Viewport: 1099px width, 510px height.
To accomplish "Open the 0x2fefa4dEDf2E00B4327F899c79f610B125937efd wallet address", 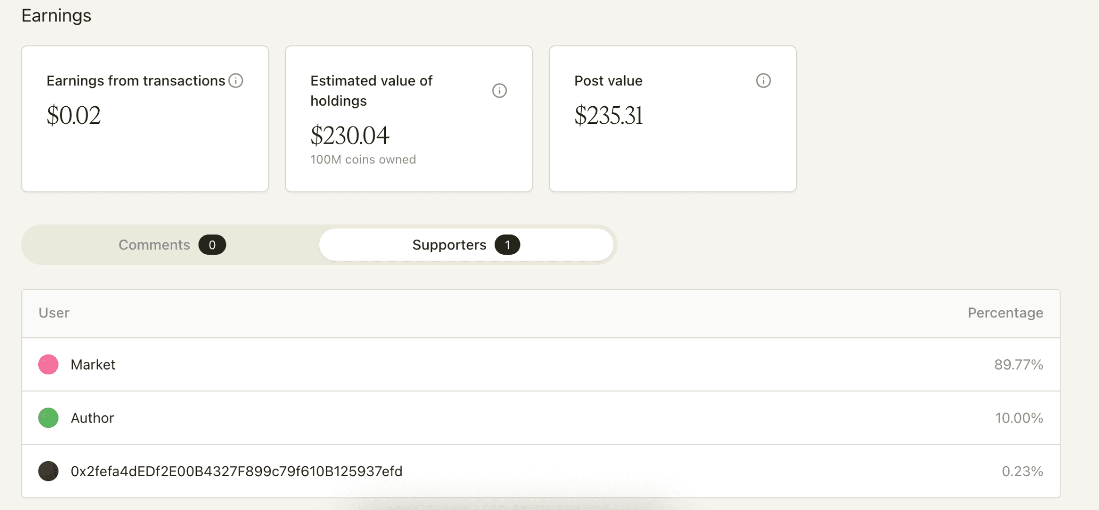I will pos(237,471).
